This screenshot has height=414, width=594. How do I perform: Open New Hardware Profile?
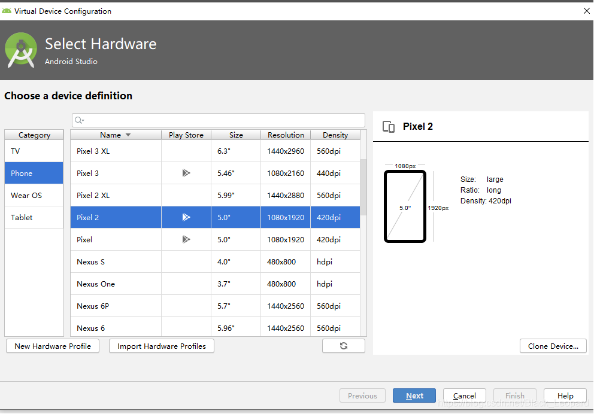point(53,346)
